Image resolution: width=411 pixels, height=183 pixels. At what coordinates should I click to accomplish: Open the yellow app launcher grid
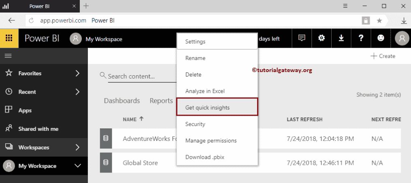coord(9,38)
